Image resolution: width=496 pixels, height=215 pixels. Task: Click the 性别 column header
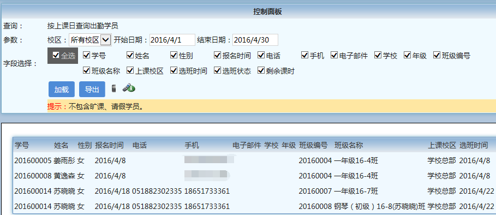pos(85,146)
